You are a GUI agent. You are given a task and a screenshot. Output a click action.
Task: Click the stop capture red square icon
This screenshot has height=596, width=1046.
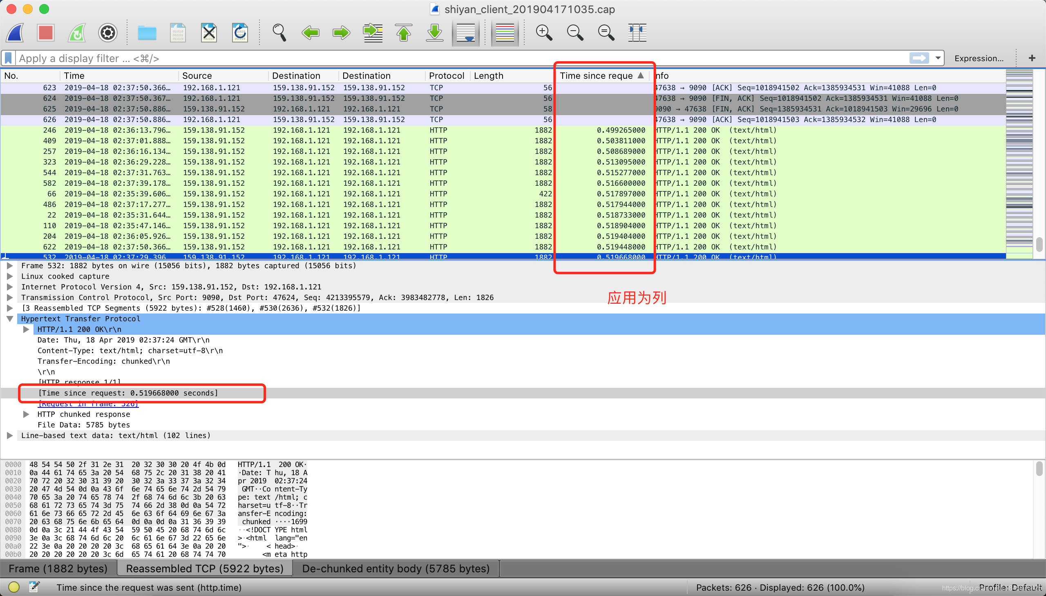(x=46, y=33)
